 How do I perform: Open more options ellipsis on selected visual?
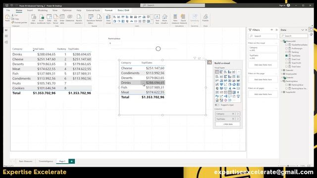(204, 58)
